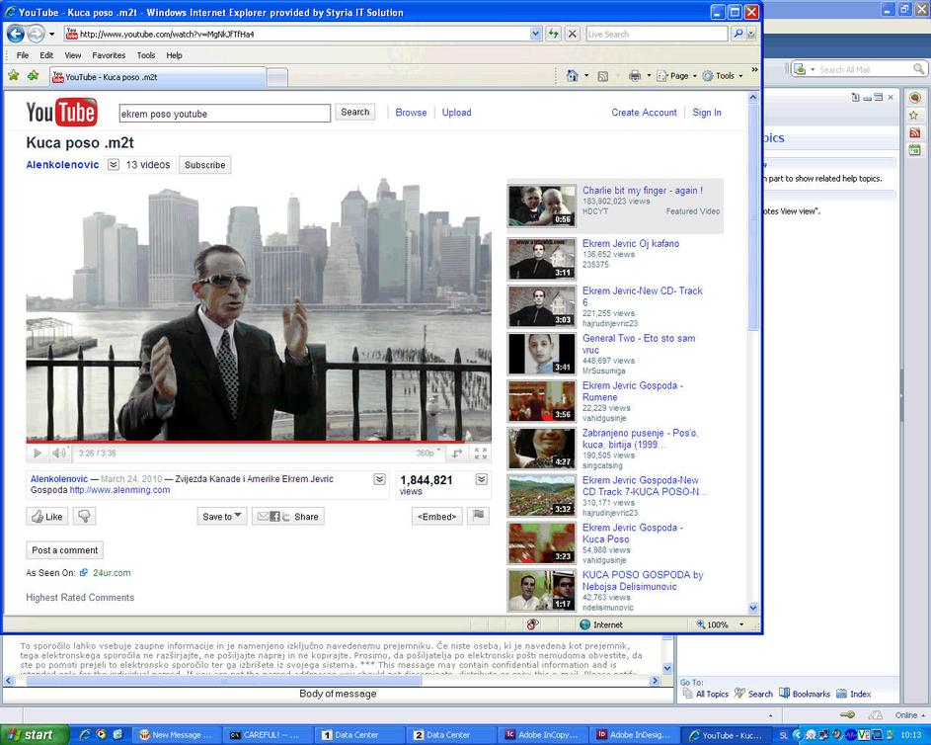931x745 pixels.
Task: Click the Subscribe button
Action: 204,165
